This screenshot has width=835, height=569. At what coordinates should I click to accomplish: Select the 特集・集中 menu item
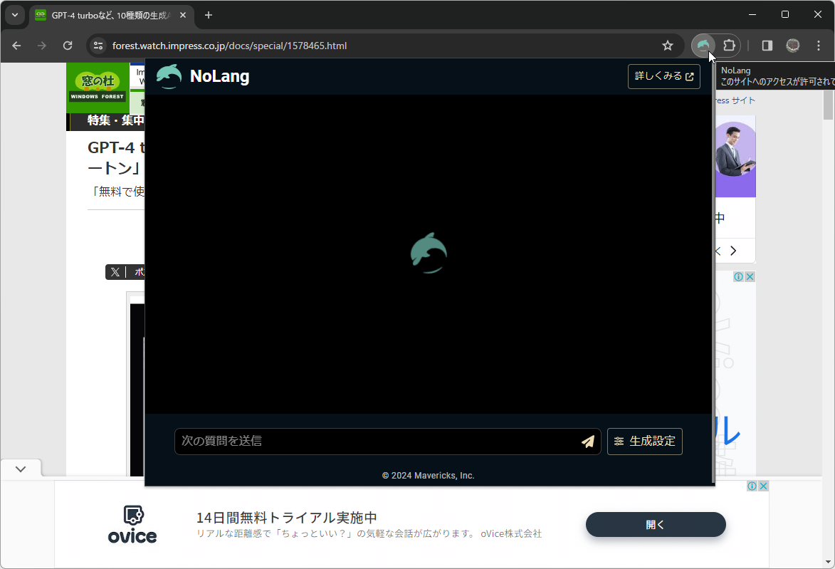(x=114, y=120)
